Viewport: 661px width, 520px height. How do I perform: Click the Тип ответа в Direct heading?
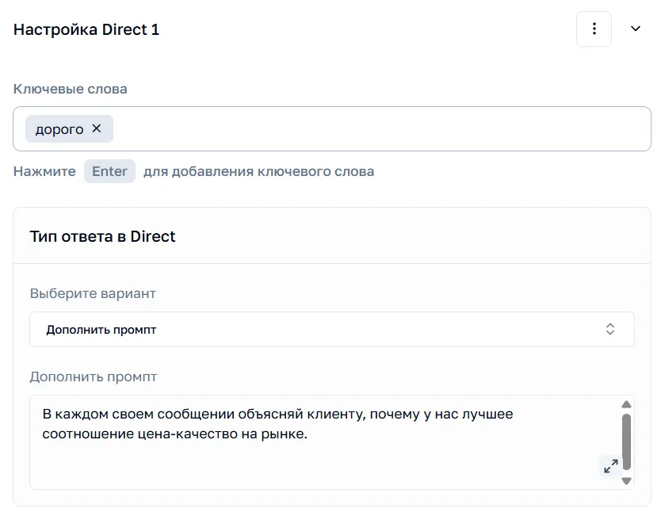(102, 236)
